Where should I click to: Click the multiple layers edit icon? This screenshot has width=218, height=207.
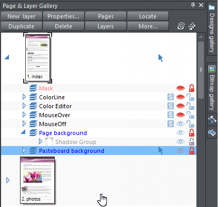point(192,26)
